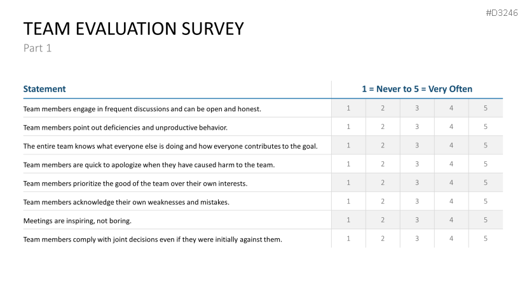Click the Team Evaluation Survey title
Screen dimensions: 527x296
click(133, 29)
